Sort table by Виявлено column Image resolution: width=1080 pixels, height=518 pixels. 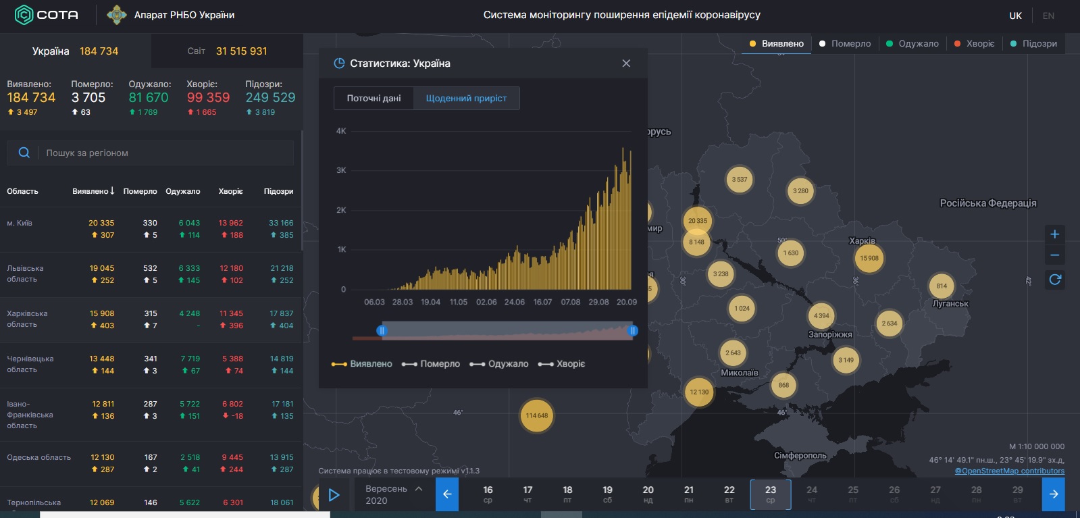(93, 191)
